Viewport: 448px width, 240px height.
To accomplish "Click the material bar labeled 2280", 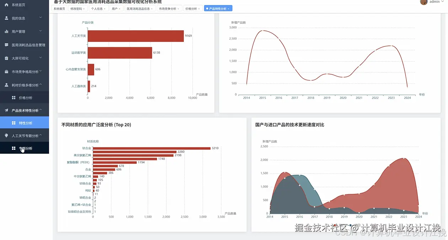I will click(x=135, y=152).
